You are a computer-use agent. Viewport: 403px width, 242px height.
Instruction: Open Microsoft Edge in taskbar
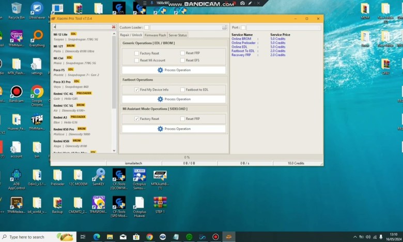(97, 237)
